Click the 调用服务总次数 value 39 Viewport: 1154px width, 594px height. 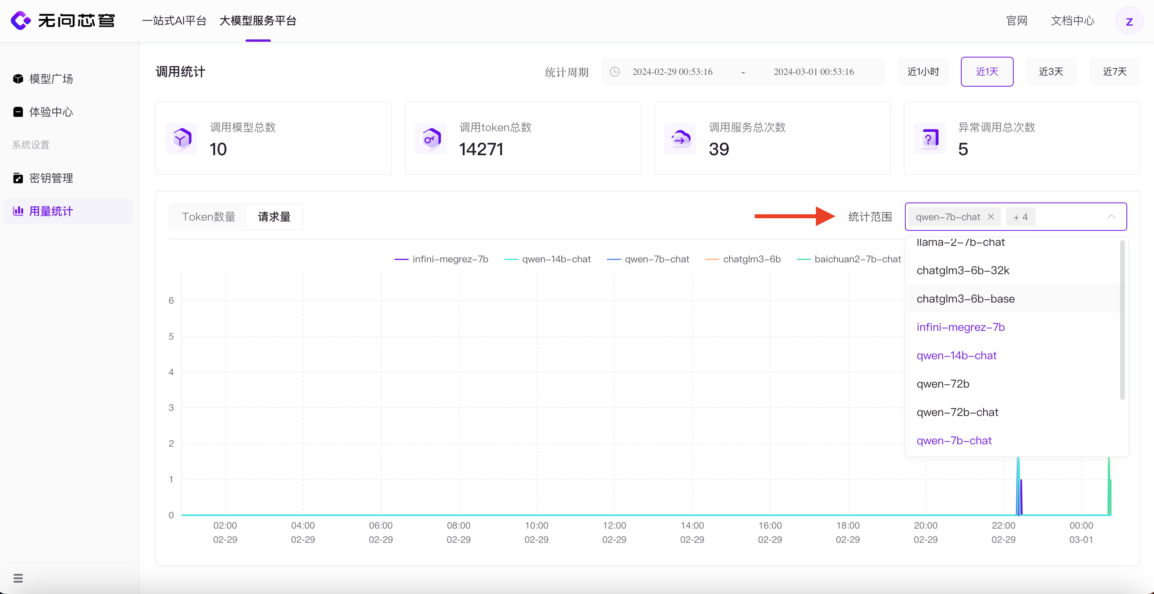(718, 149)
